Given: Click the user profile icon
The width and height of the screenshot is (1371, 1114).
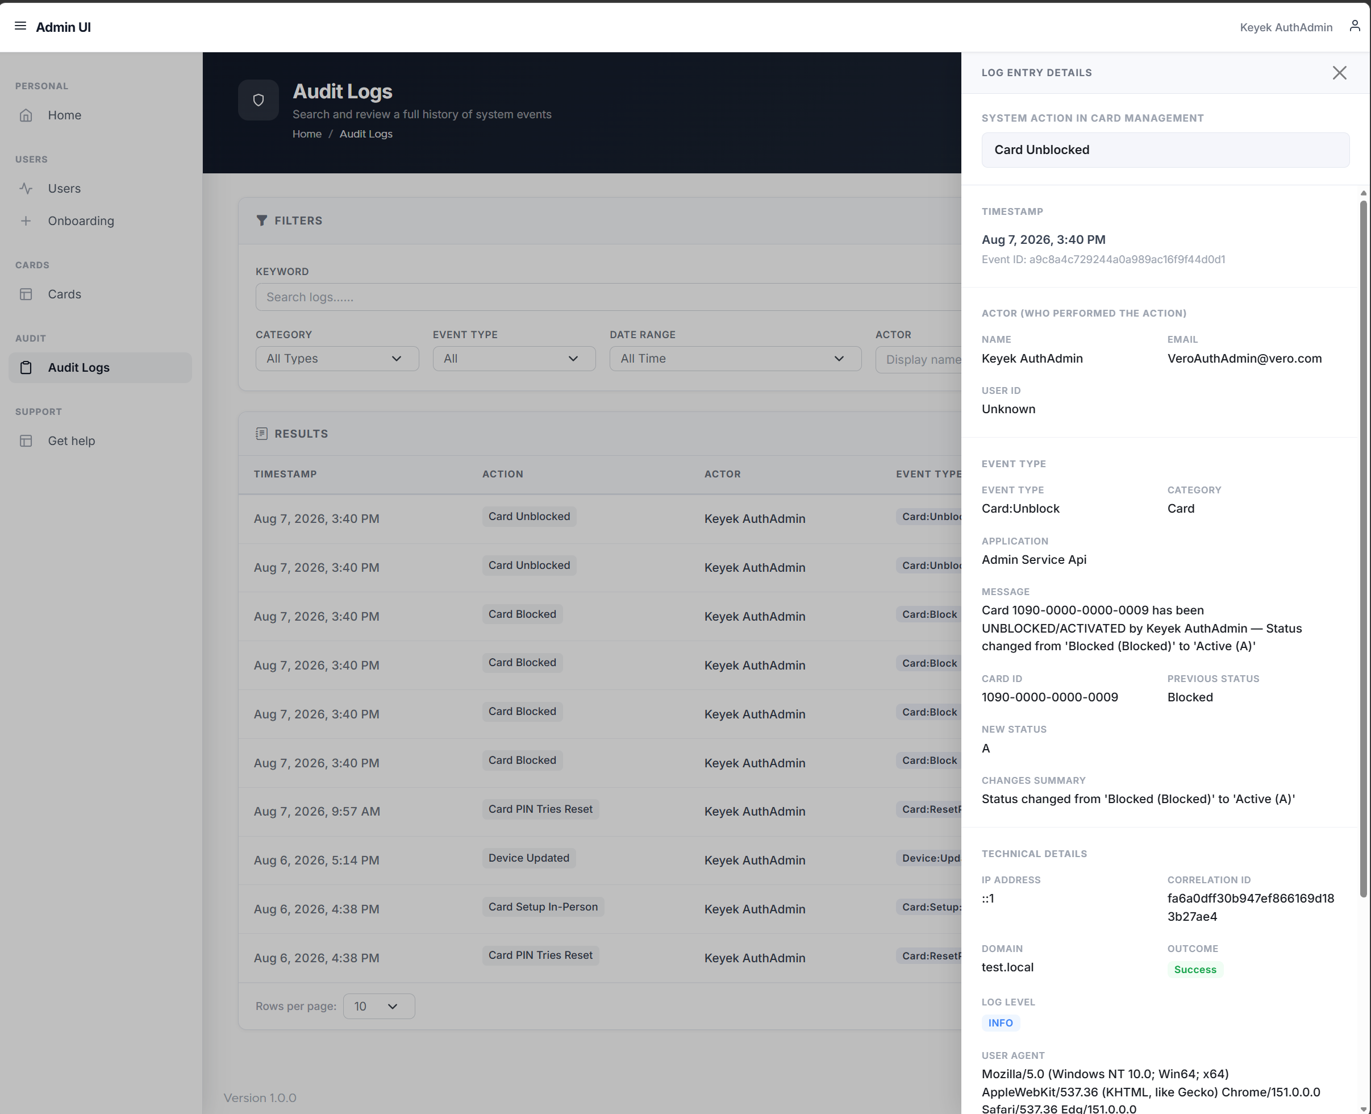Looking at the screenshot, I should tap(1355, 26).
